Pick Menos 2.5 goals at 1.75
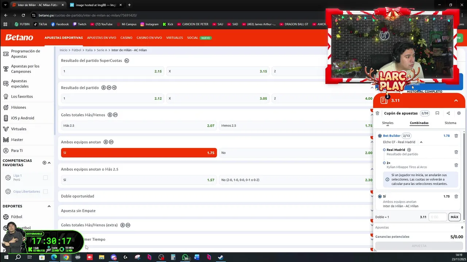The width and height of the screenshot is (467, 262). tap(297, 126)
